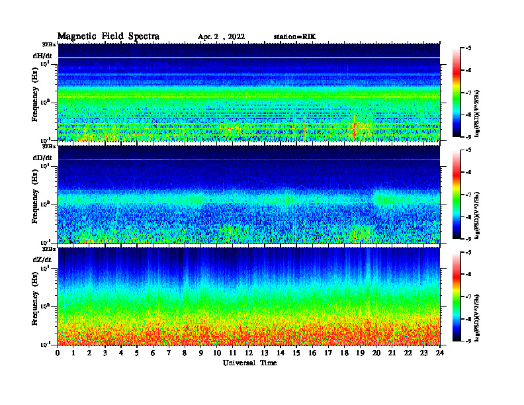The height and width of the screenshot is (405, 524).
Task: Click hour tick label "11" on time axis
Action: [x=233, y=353]
